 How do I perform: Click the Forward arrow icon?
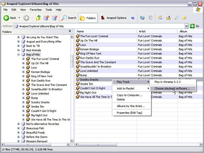26,18
